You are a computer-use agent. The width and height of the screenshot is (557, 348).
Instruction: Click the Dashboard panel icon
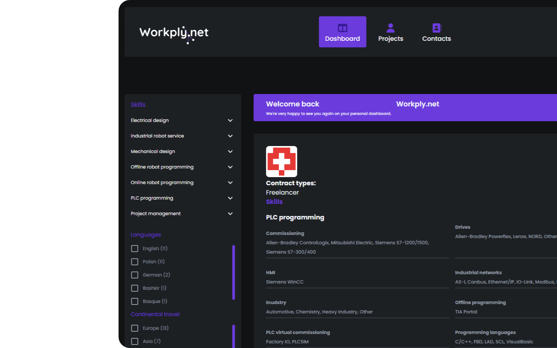342,28
